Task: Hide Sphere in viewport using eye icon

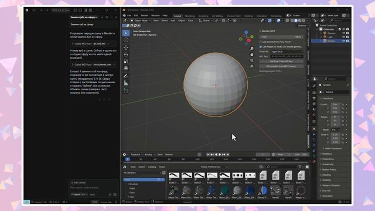Action: (x=344, y=41)
